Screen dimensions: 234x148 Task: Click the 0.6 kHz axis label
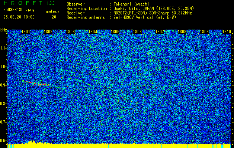click(3, 141)
